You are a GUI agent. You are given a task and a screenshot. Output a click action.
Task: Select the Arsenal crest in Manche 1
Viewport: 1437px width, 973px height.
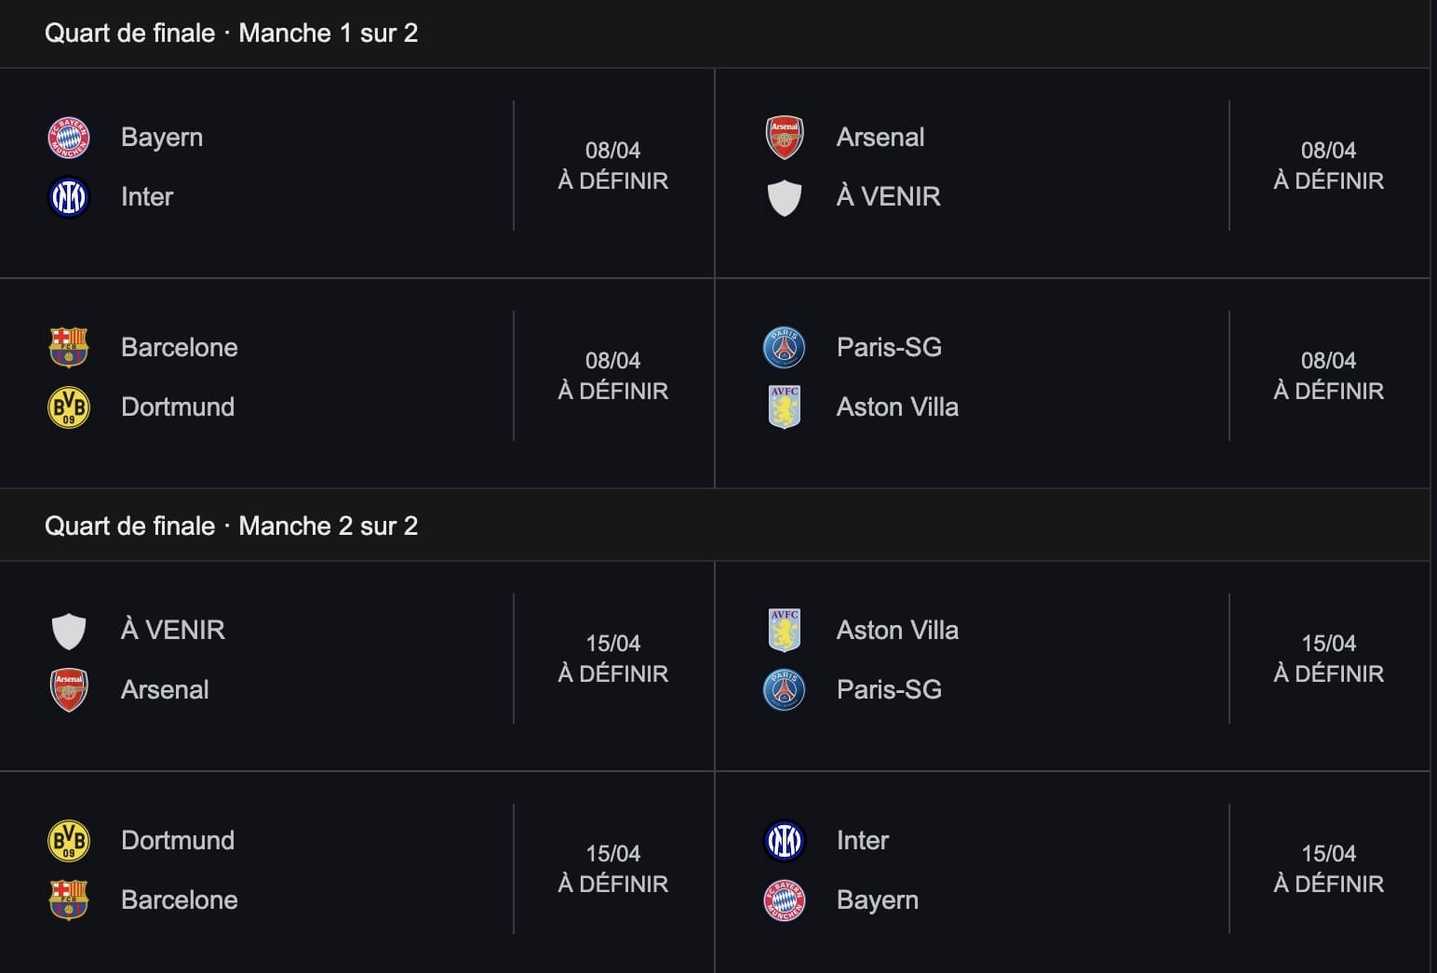(x=784, y=138)
